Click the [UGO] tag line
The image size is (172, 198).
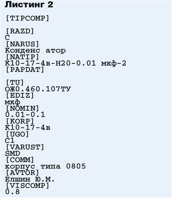tap(17, 134)
